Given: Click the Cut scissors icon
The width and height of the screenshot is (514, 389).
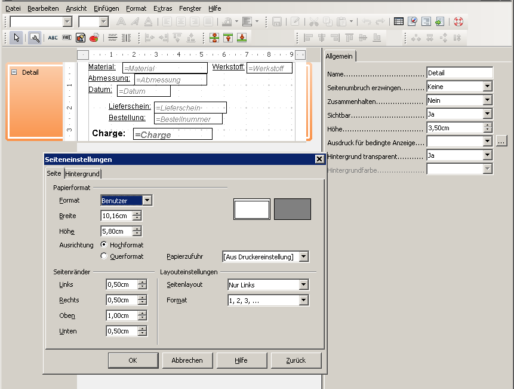Looking at the screenshot, I should click(x=313, y=22).
